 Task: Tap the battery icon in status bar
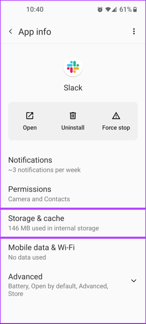(135, 9)
